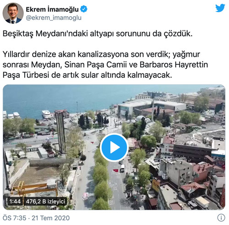
Task: Play the embedded tweet video
Action: click(114, 147)
